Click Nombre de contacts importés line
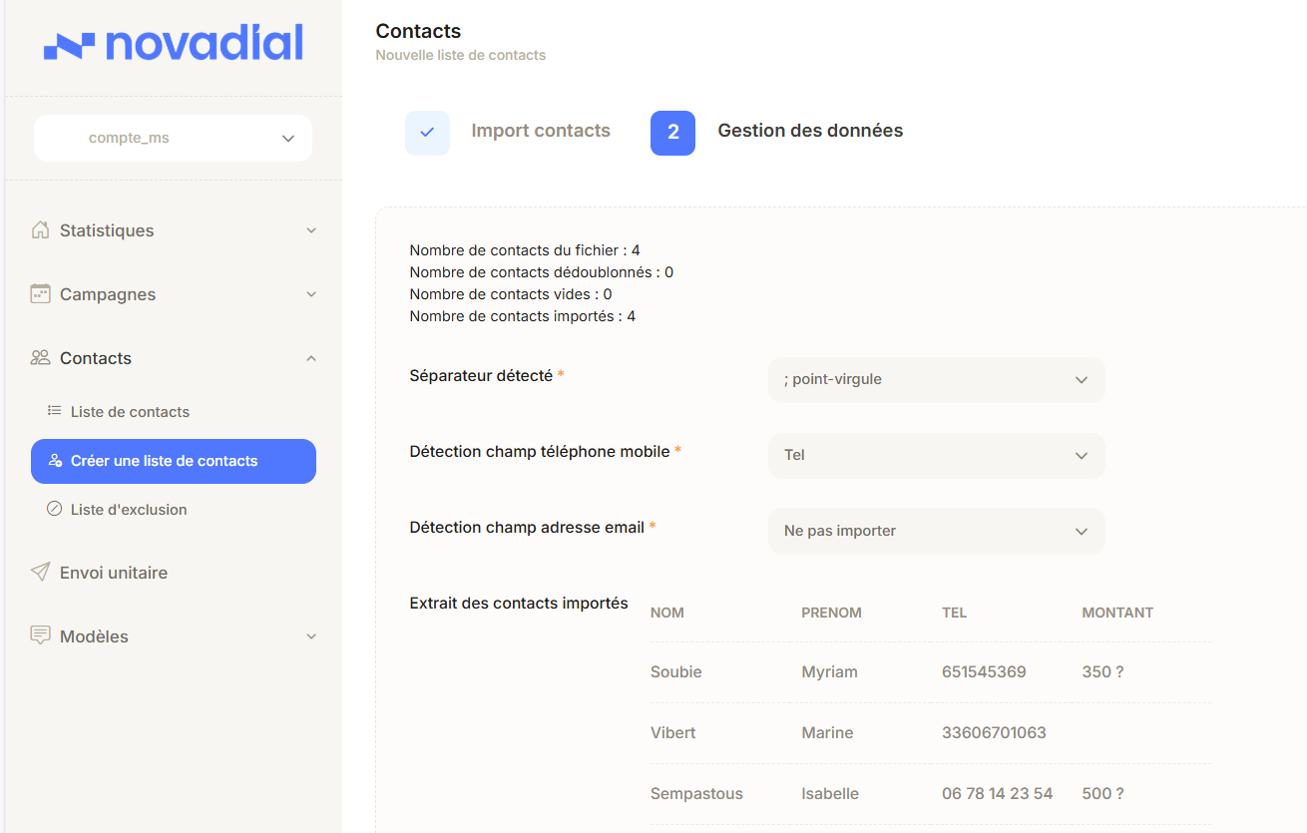 click(x=523, y=316)
